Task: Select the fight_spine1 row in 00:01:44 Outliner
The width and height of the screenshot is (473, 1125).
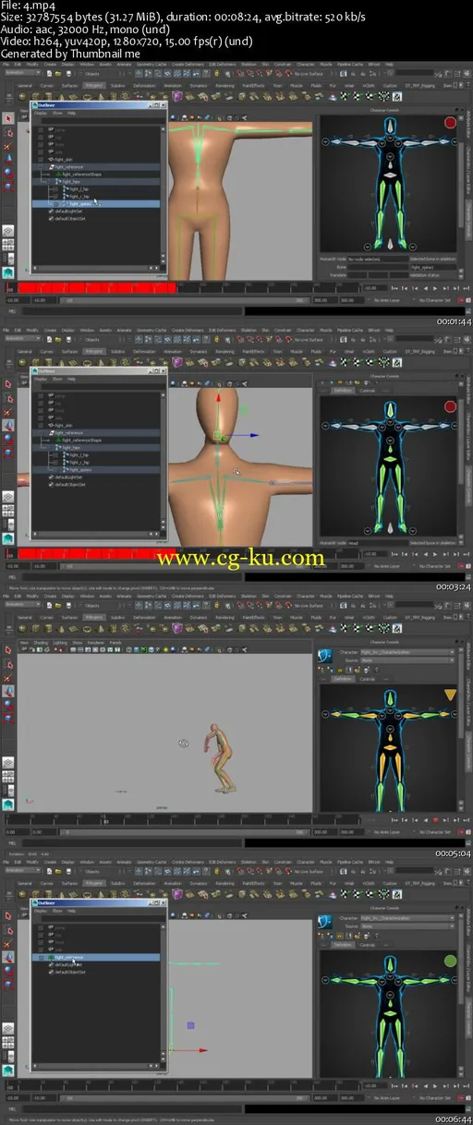Action: [x=96, y=204]
